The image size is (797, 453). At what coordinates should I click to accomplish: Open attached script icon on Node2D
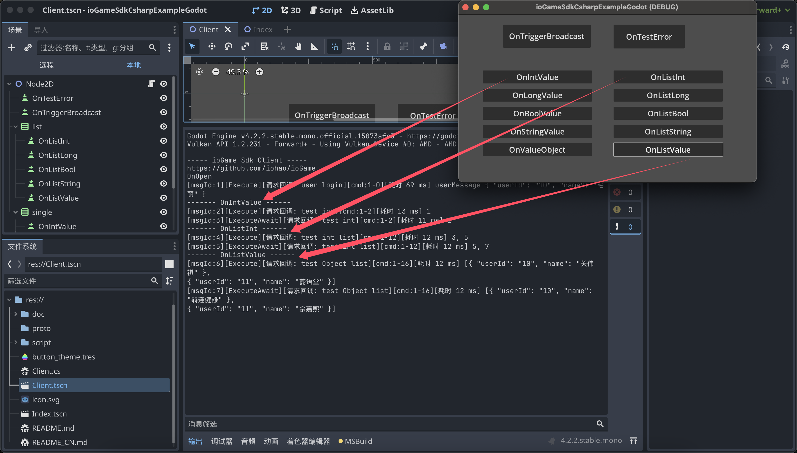point(151,84)
